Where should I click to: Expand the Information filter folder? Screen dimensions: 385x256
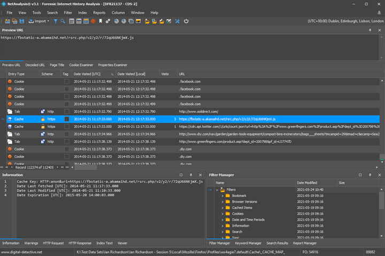click(222, 226)
